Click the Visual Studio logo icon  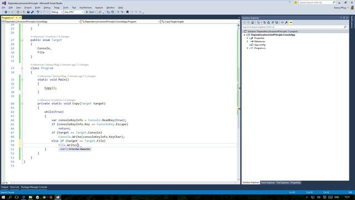(x=4, y=3)
